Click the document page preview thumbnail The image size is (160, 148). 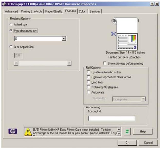click(127, 42)
